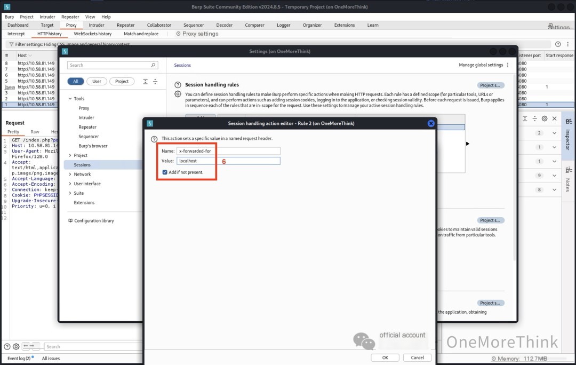
Task: Collapse all settings tree nodes icon
Action: coord(155,82)
